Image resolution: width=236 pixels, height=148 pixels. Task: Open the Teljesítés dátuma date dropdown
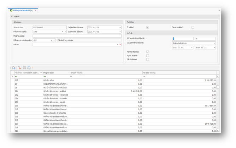coord(120,27)
